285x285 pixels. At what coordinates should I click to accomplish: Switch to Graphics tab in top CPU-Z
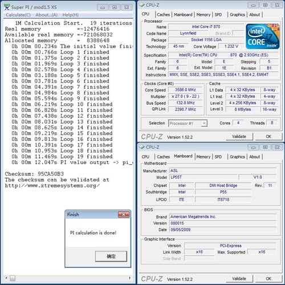click(237, 15)
